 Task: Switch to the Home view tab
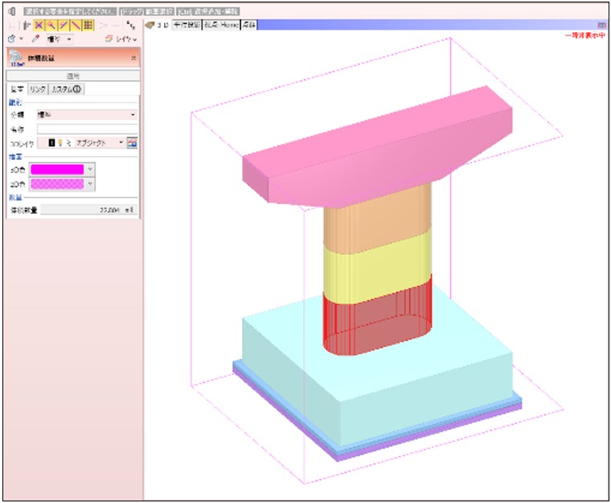(x=229, y=26)
